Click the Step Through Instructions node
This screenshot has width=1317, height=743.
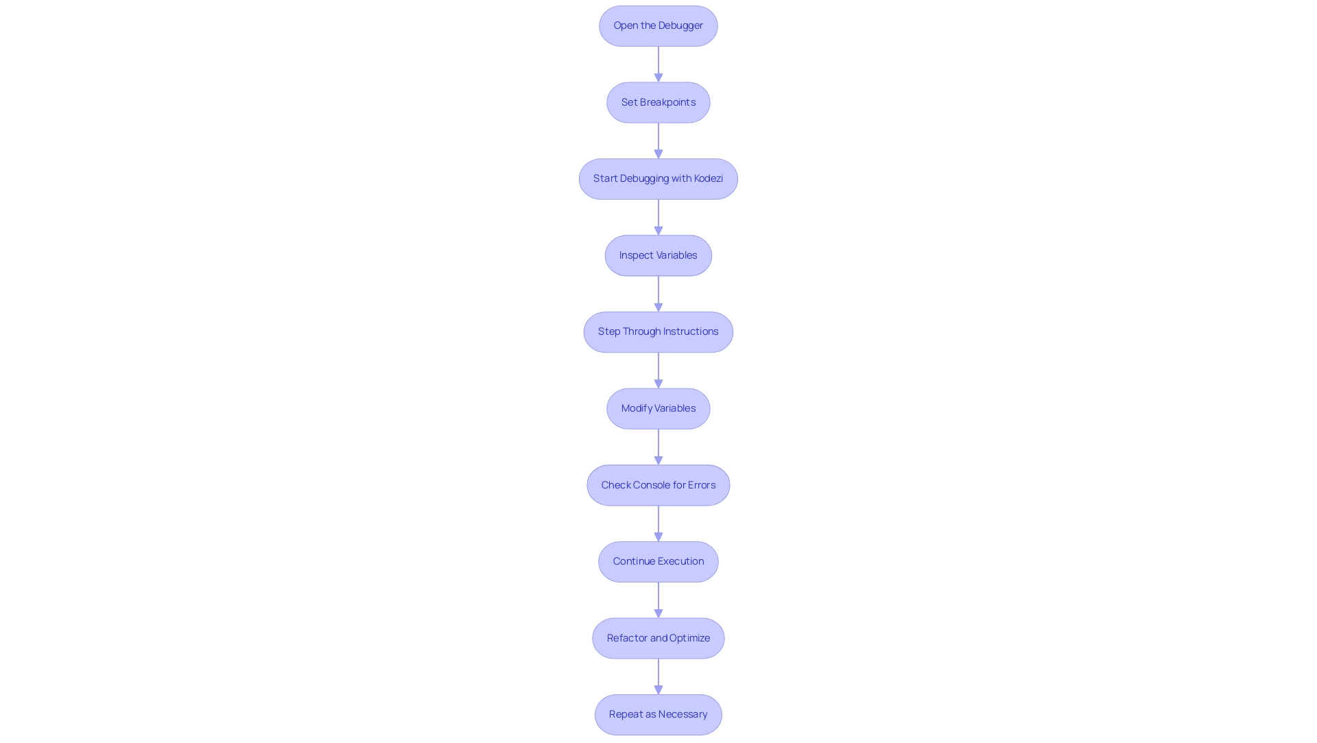[658, 331]
